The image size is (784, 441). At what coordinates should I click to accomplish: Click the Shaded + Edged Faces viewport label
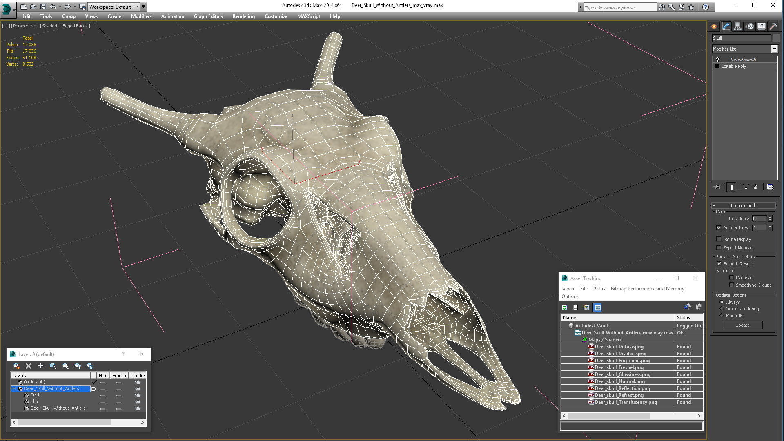coord(65,26)
